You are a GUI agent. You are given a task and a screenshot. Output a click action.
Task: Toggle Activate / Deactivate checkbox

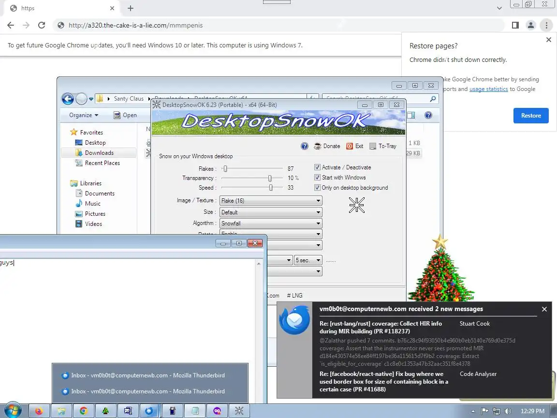[x=317, y=167]
